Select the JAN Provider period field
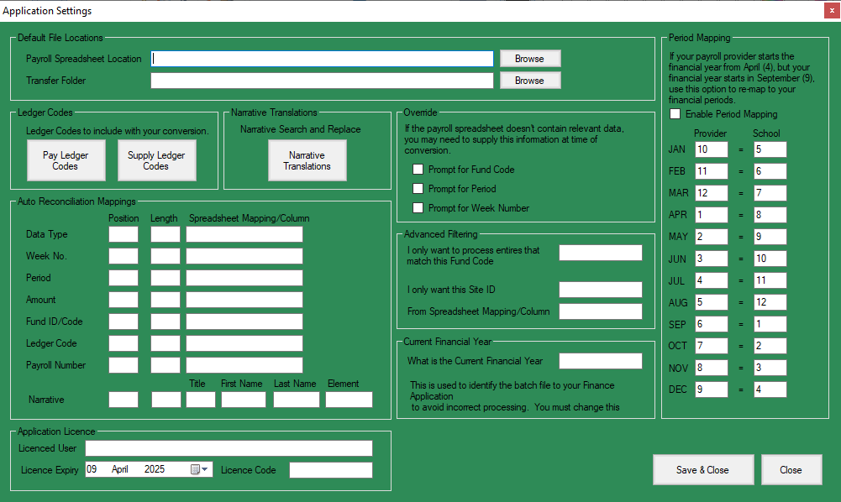 pos(712,149)
